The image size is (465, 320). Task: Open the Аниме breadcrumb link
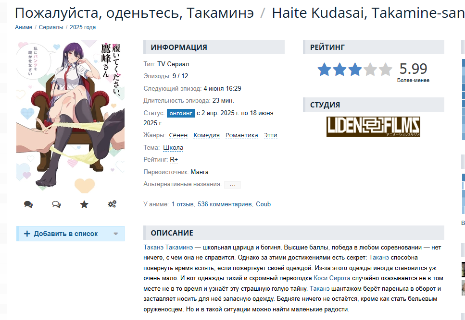24,27
